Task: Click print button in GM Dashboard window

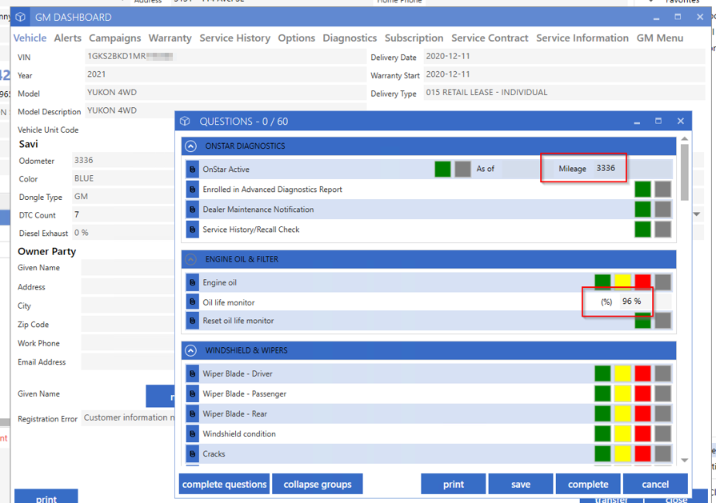Action: coord(46,497)
